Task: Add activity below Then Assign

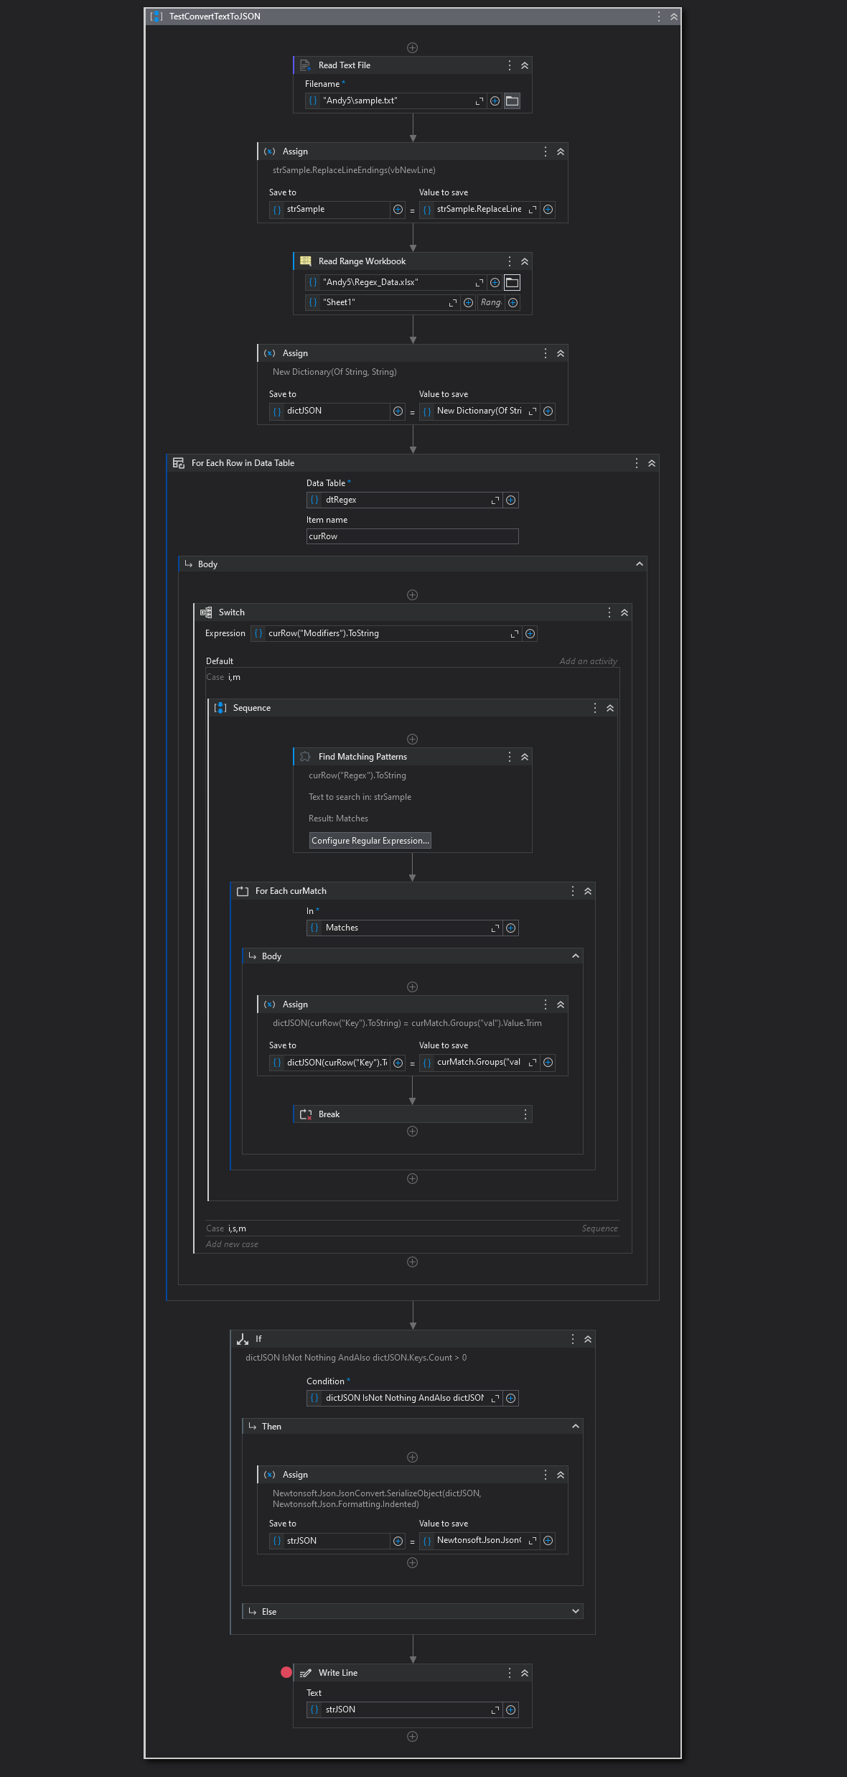Action: (x=413, y=1563)
